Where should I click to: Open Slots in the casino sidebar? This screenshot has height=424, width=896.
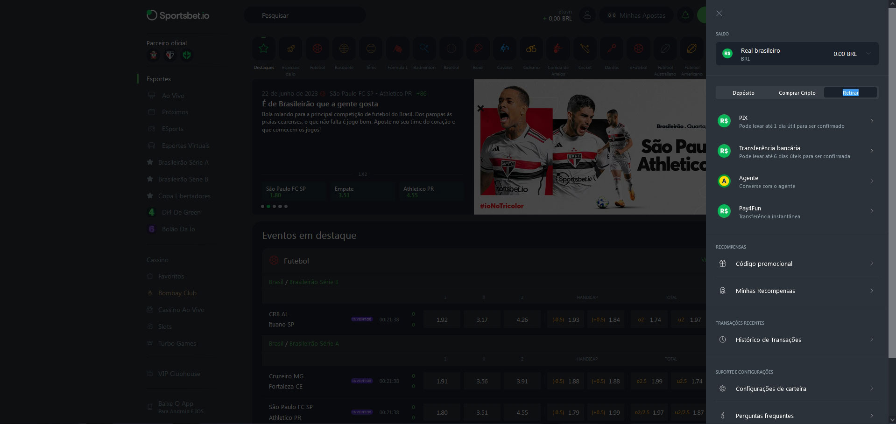[165, 327]
